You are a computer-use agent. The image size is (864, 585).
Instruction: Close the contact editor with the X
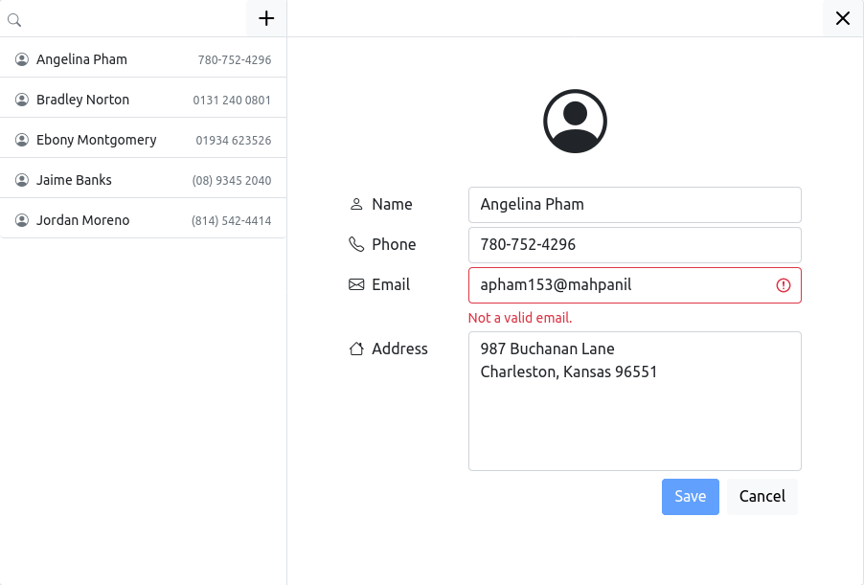coord(841,18)
